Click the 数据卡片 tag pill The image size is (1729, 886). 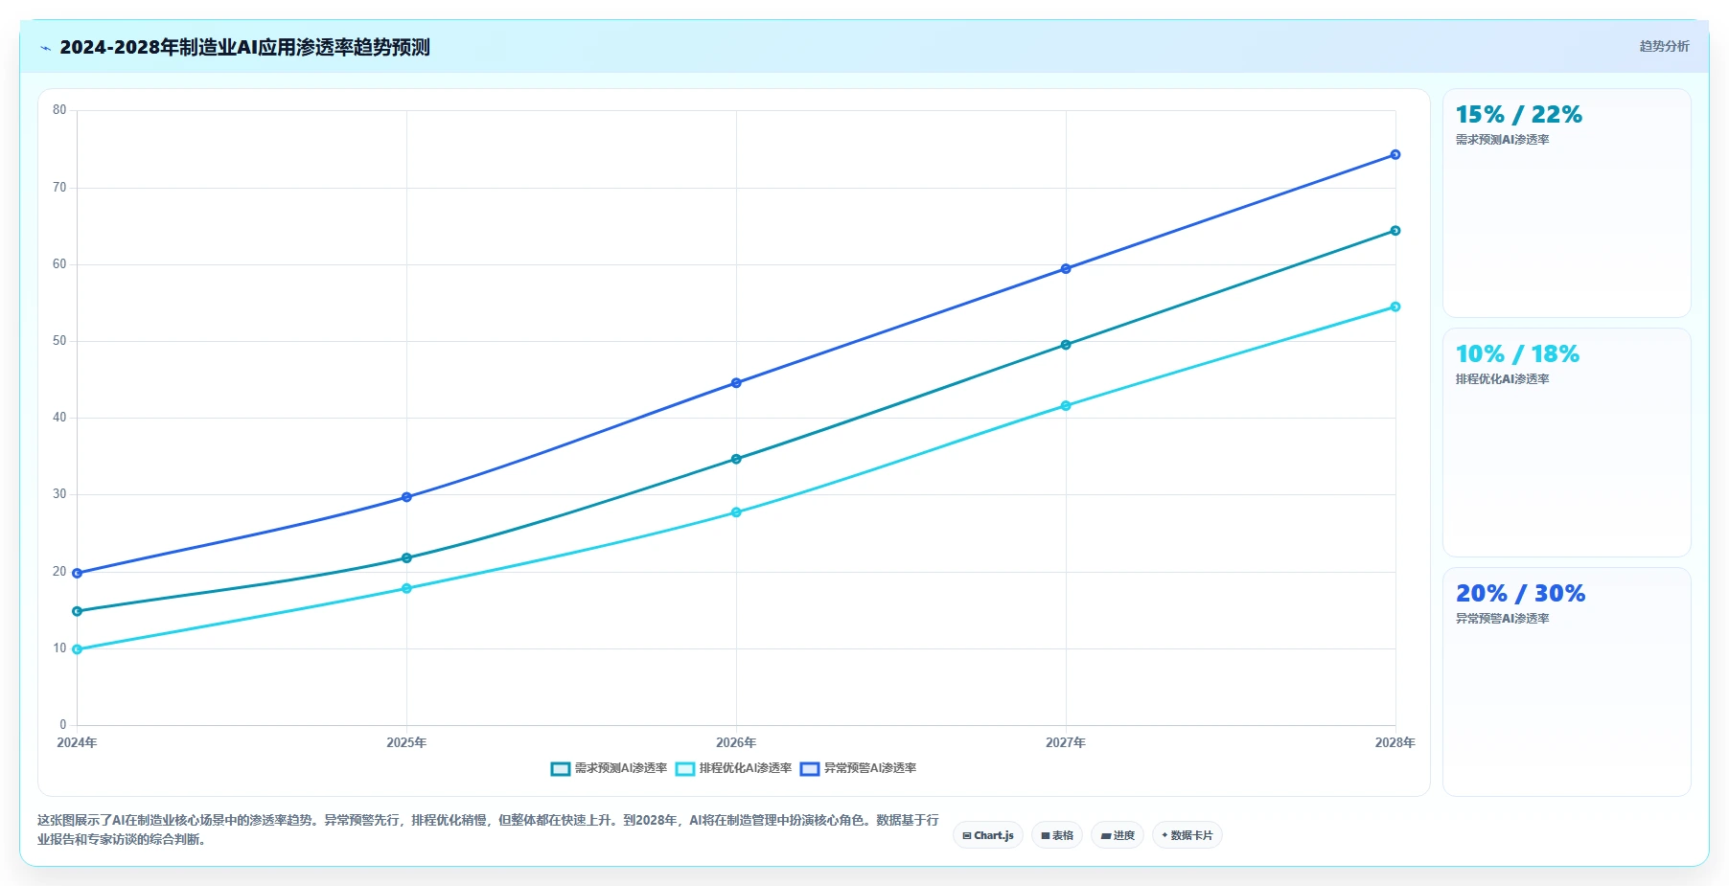pyautogui.click(x=1187, y=835)
